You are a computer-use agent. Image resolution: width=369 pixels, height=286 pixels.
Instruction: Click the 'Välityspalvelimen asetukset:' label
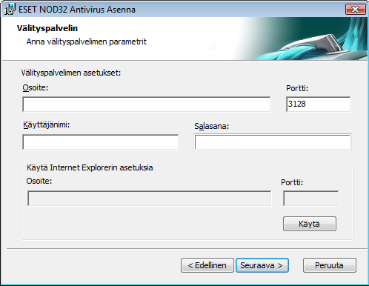click(x=71, y=73)
